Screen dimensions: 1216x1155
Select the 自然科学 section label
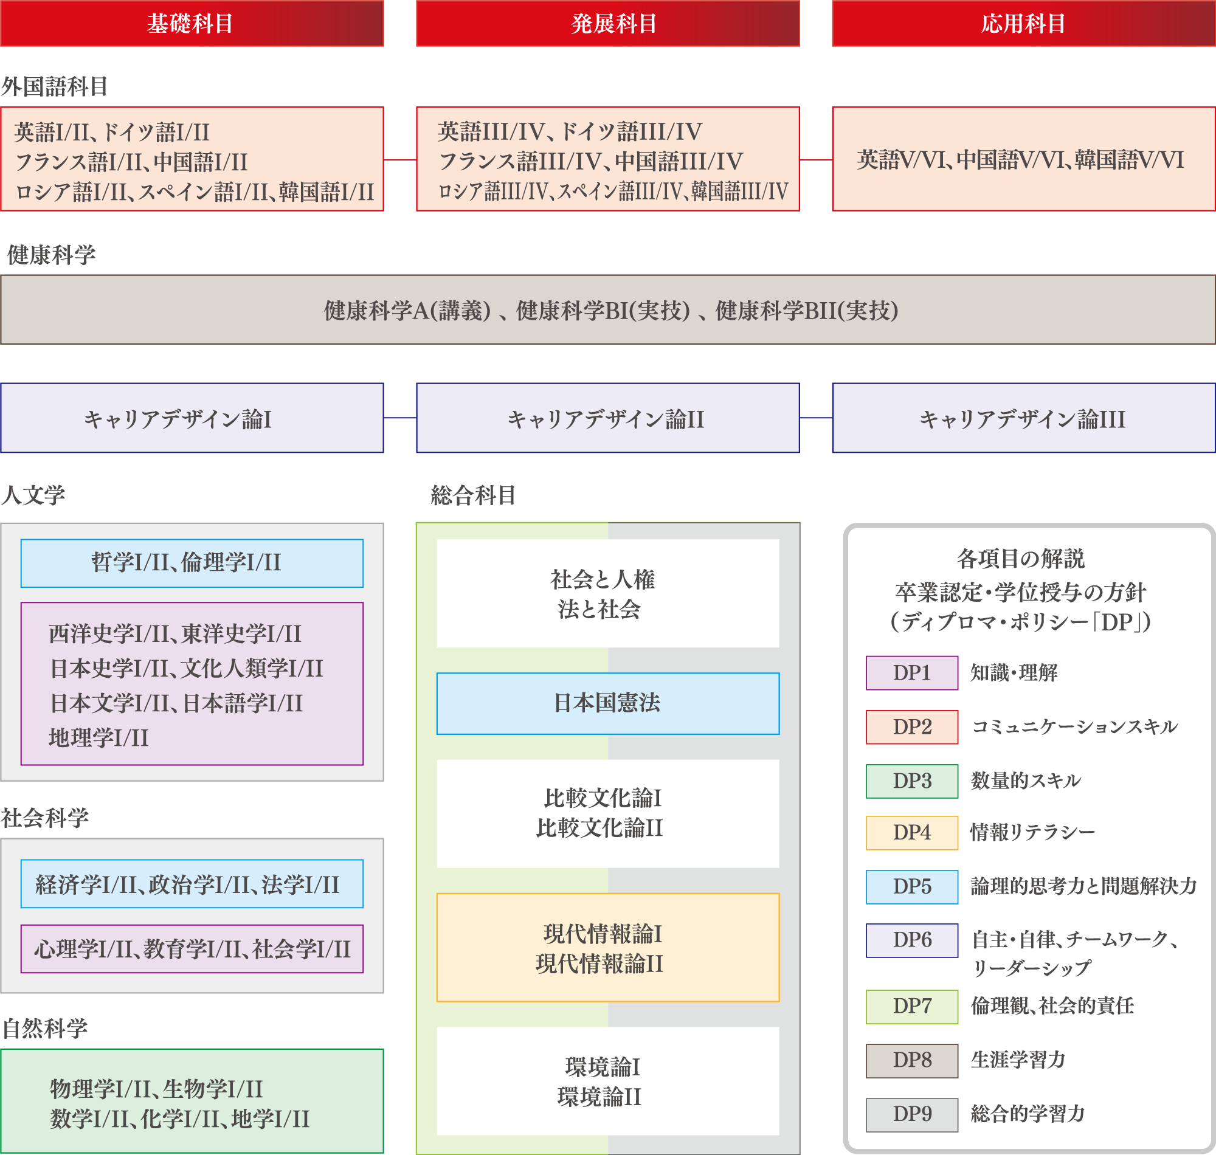[x=44, y=1029]
